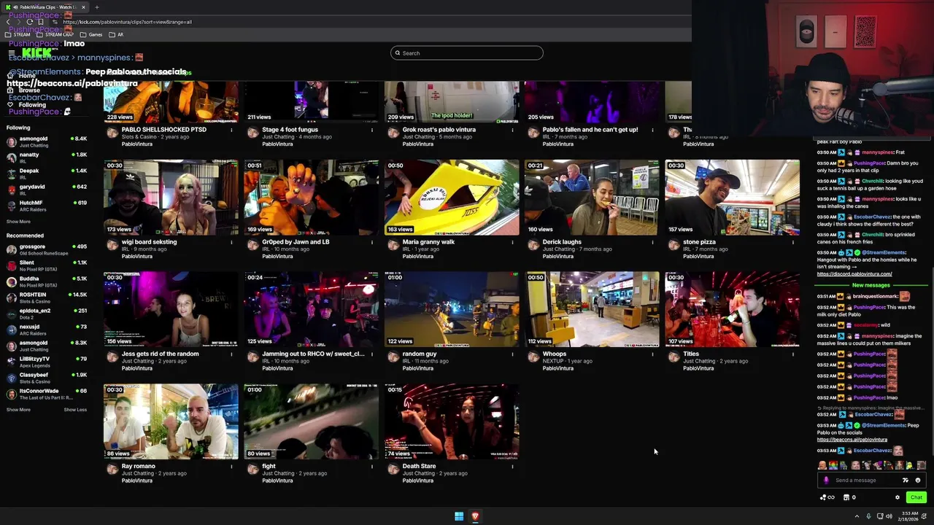
Task: Open options menu for Maria granny walk clip
Action: coord(512,242)
